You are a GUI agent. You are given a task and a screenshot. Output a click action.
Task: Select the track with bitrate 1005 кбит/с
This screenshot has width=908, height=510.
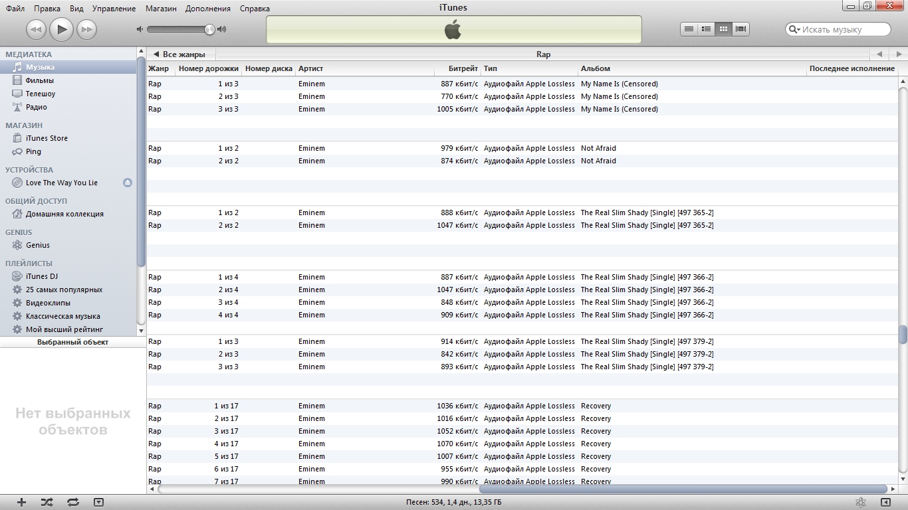(522, 109)
